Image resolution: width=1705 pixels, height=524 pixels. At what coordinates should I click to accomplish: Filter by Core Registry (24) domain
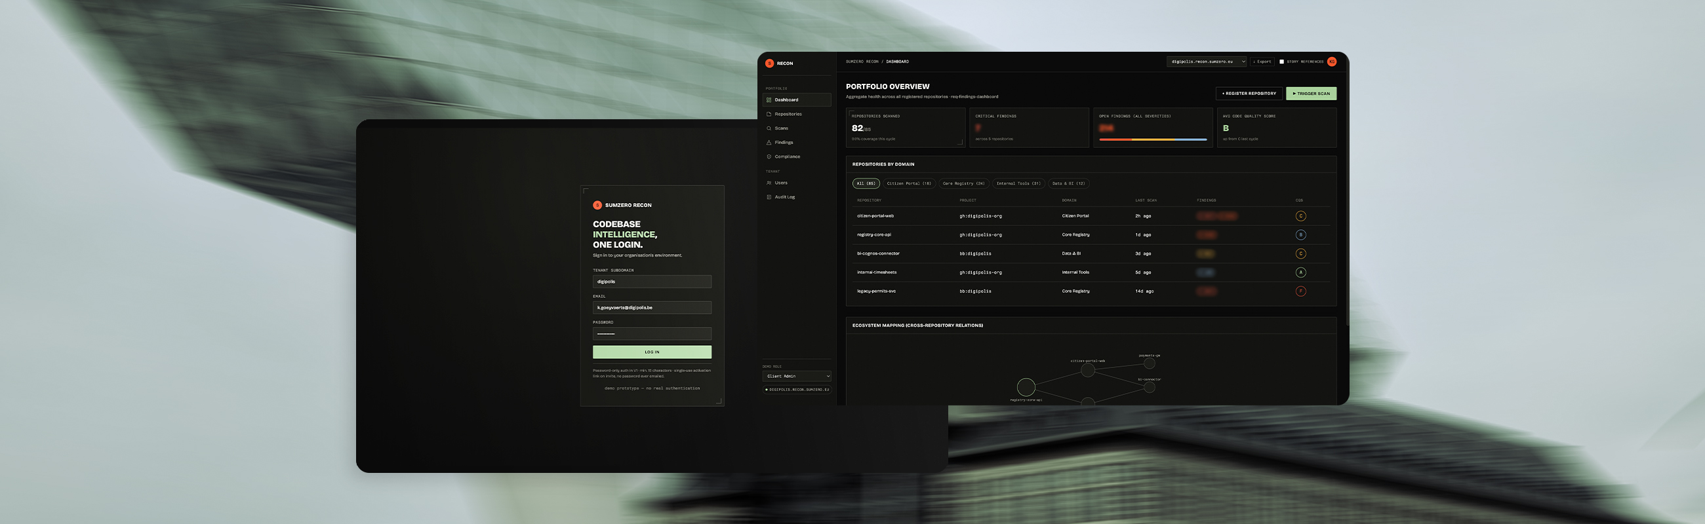(x=964, y=183)
